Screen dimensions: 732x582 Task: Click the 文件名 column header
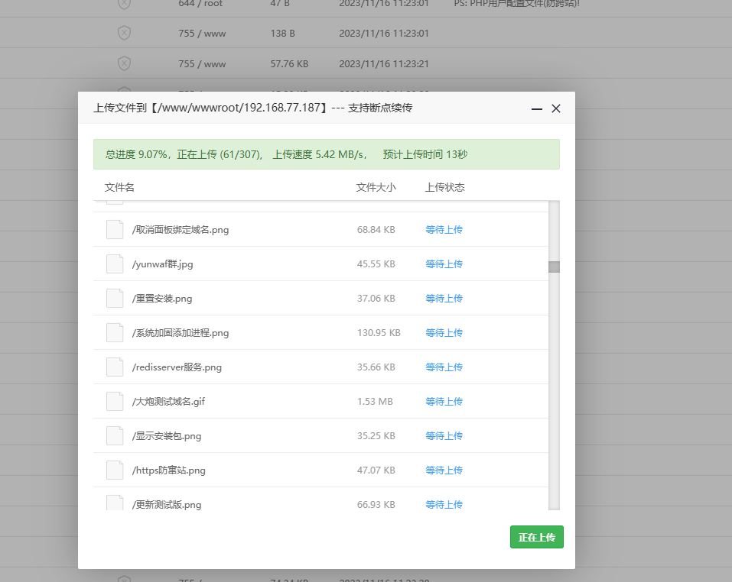click(x=119, y=187)
